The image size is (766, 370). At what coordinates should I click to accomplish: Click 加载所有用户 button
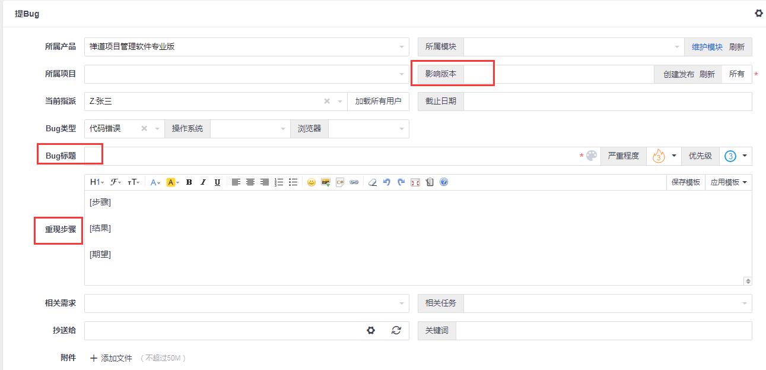click(x=379, y=102)
